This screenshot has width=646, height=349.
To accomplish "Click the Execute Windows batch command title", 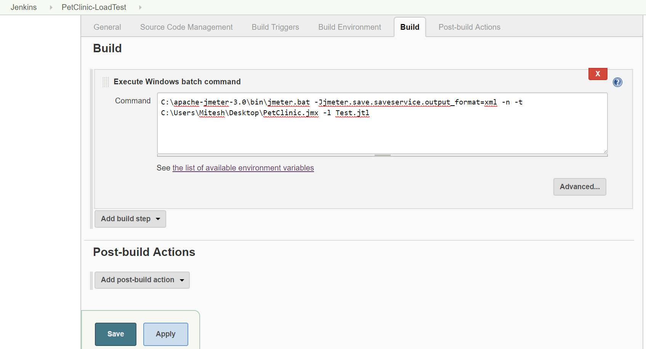I will tap(177, 82).
